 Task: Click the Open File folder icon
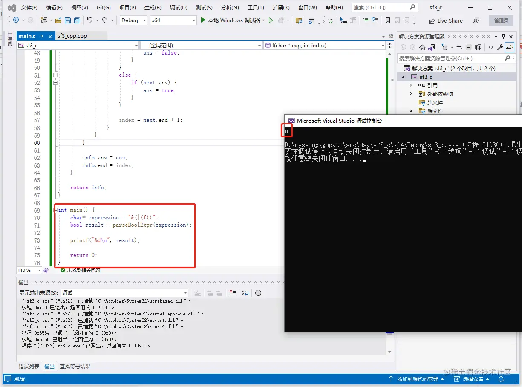click(x=58, y=20)
